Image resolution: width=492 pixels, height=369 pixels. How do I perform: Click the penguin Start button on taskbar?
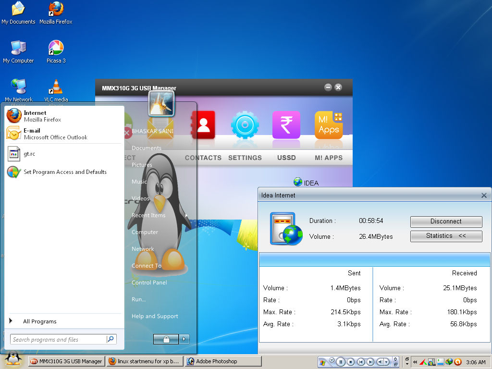(13, 359)
